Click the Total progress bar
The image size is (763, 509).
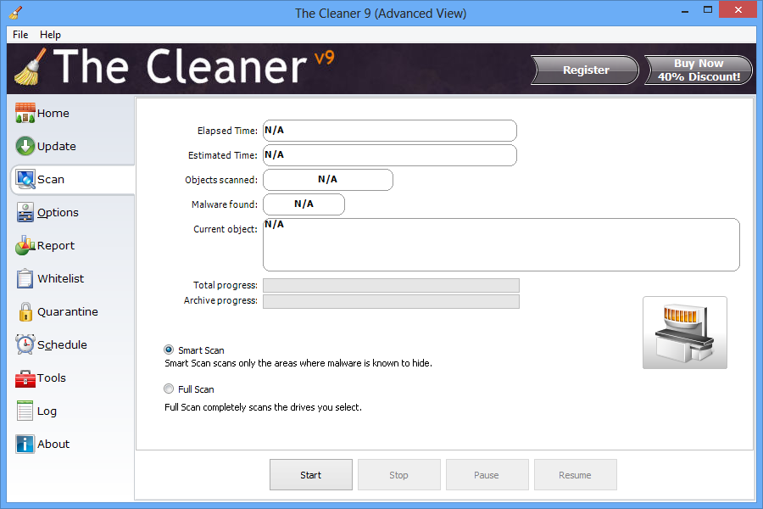coord(391,285)
